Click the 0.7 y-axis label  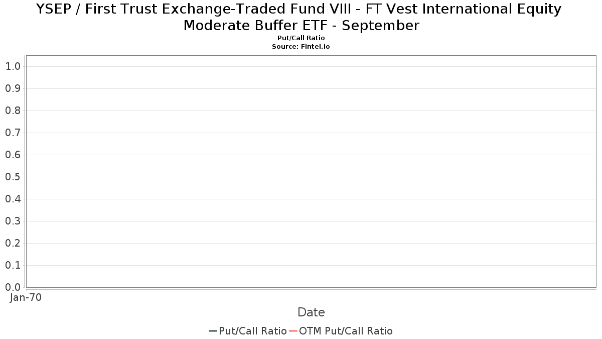[x=13, y=133]
